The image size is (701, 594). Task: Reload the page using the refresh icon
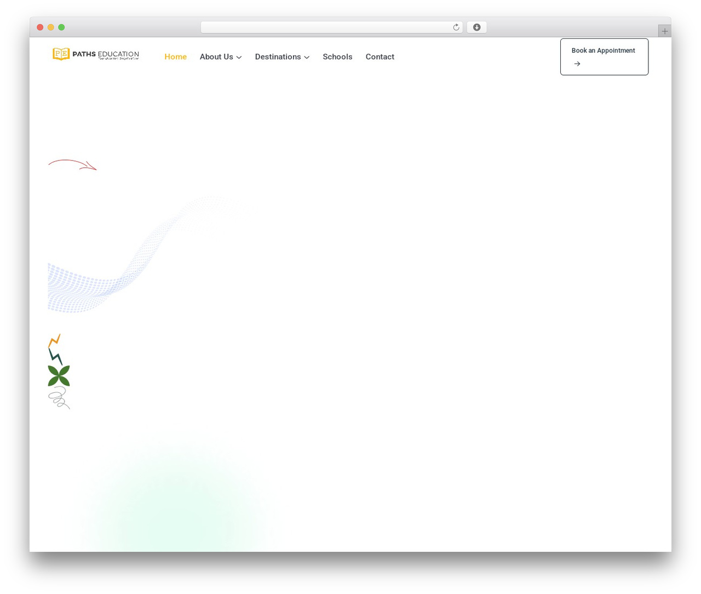(x=456, y=27)
